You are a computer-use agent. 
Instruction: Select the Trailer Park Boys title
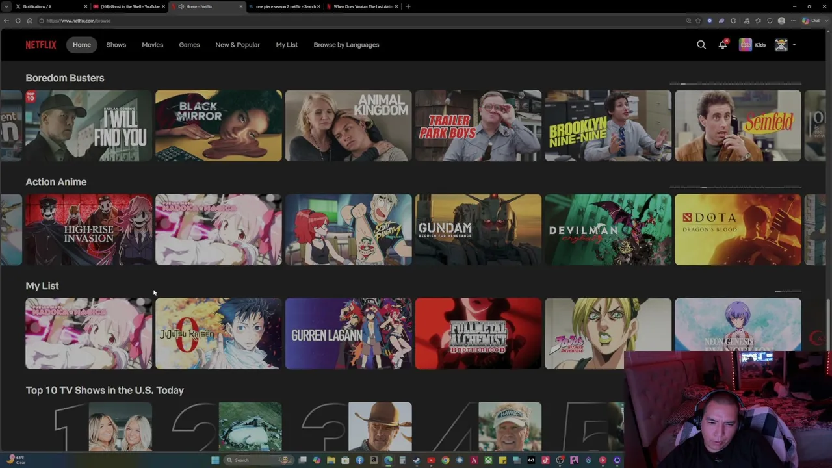point(478,125)
